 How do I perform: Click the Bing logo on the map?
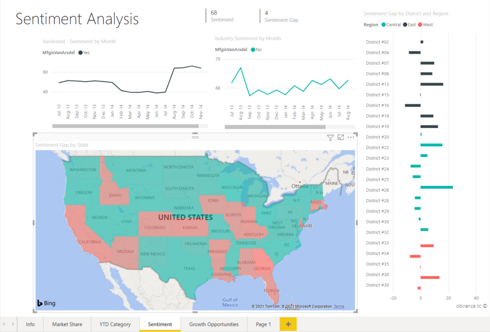[x=45, y=303]
